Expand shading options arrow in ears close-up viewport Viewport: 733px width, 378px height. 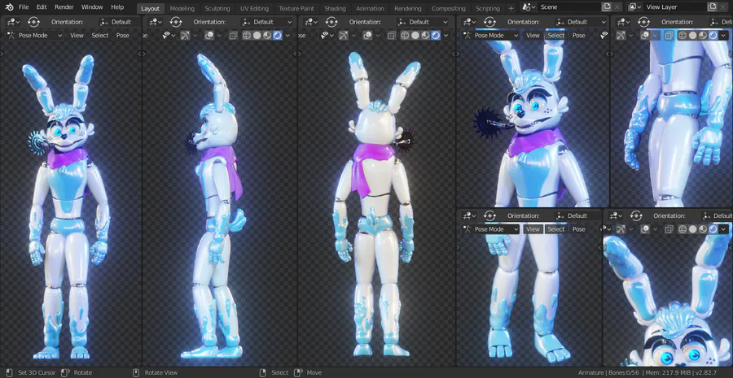click(x=724, y=229)
